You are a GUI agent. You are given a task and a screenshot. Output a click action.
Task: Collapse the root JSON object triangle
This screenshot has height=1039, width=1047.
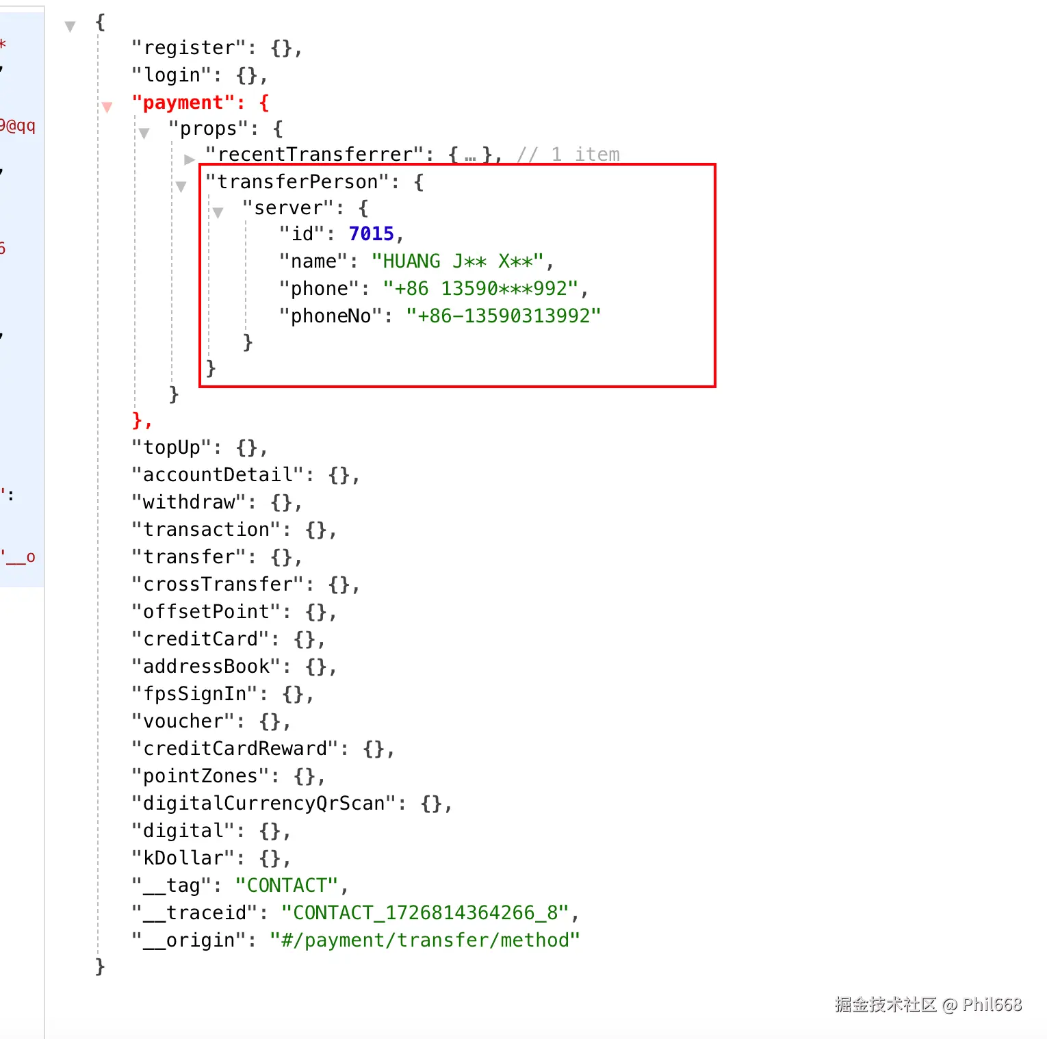[70, 27]
